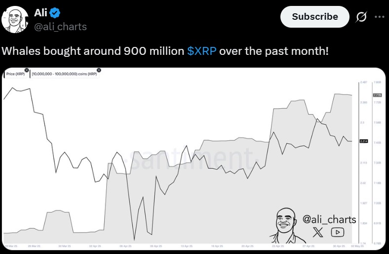Viewport: 389px width, 254px height.
Task: Click the blue verified badge next to Ali
Action: (55, 13)
